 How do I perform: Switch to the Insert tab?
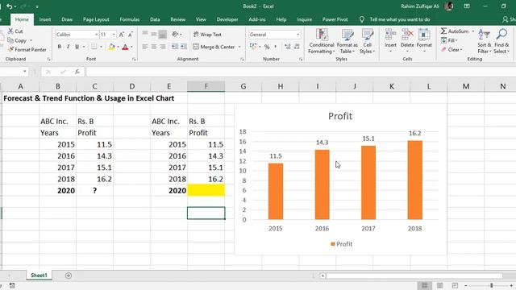click(45, 19)
